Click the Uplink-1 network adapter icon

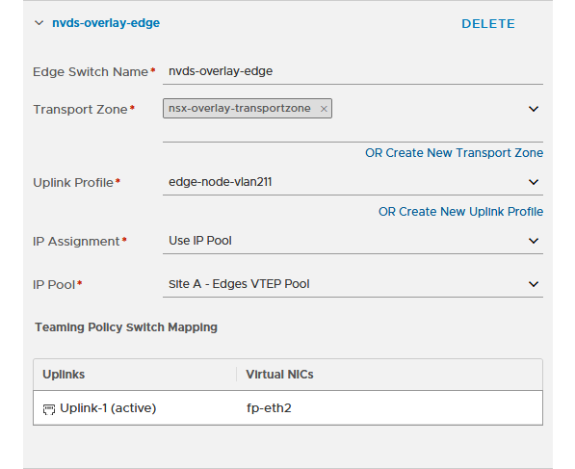coord(49,409)
